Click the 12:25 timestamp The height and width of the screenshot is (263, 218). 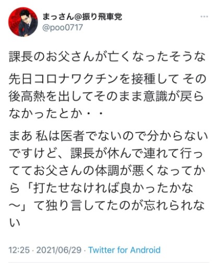click(x=19, y=250)
